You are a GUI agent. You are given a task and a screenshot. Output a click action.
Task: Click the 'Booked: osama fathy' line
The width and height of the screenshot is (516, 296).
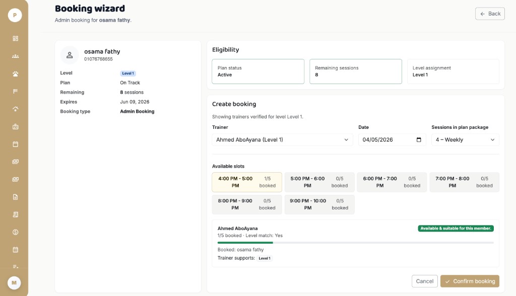click(x=240, y=250)
